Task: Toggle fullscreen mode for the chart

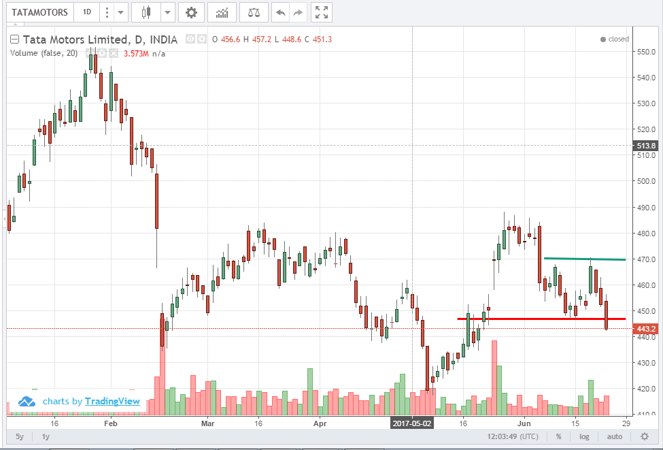Action: coord(322,12)
